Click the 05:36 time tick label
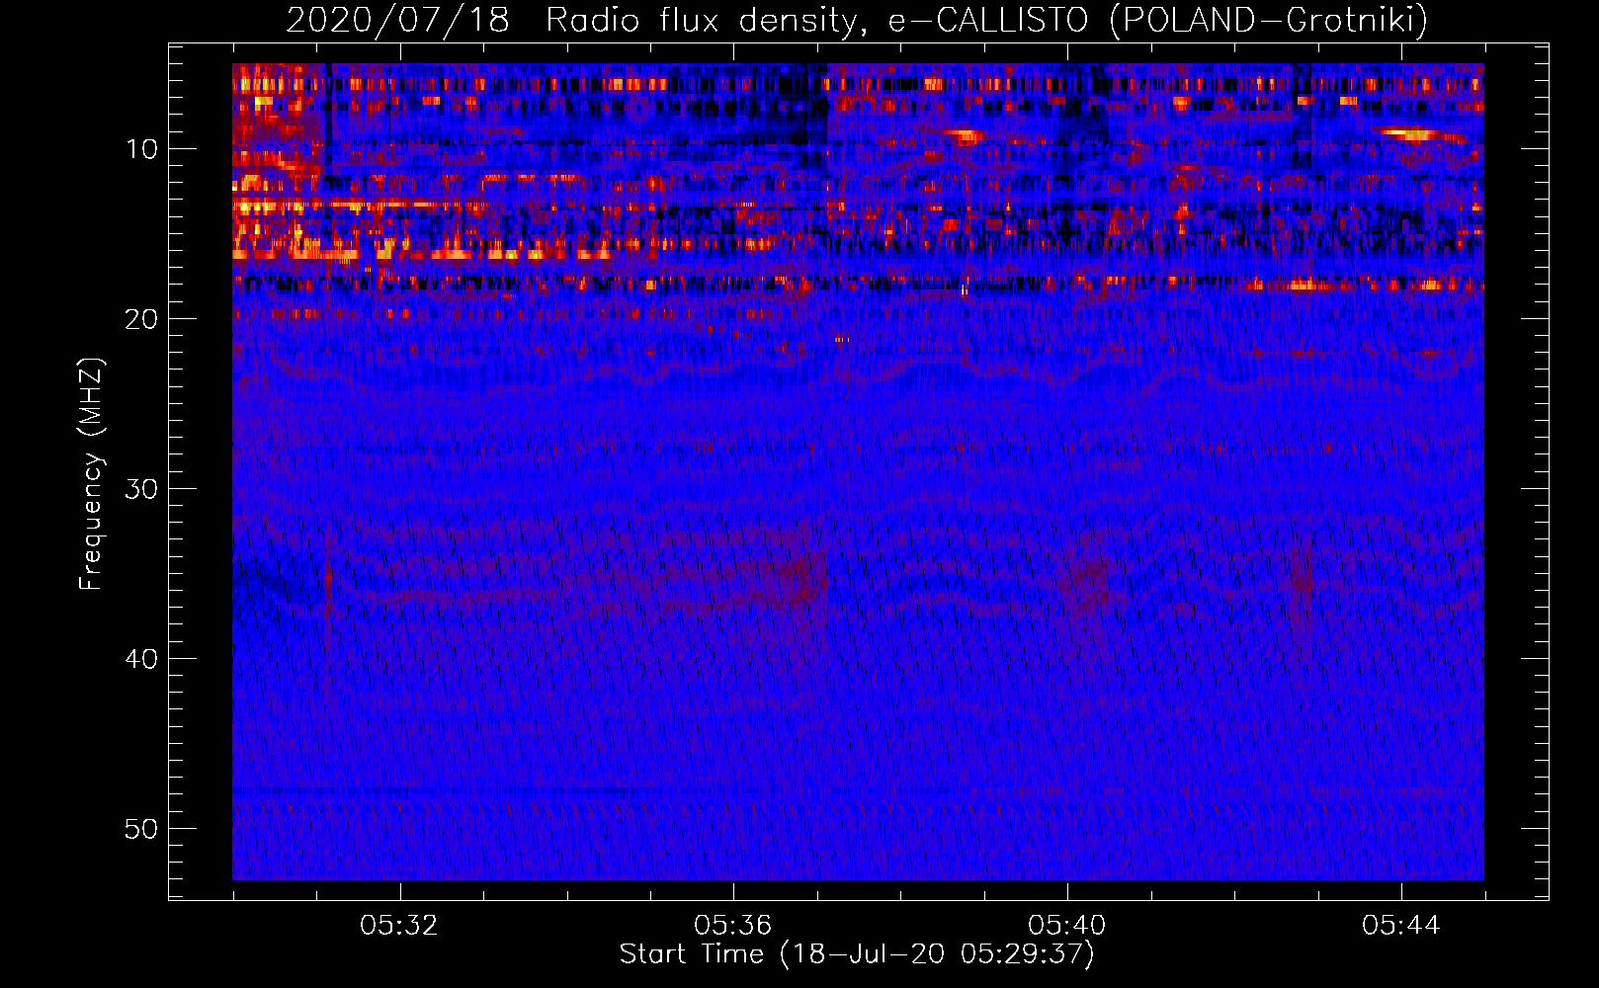1599x988 pixels. pyautogui.click(x=733, y=926)
